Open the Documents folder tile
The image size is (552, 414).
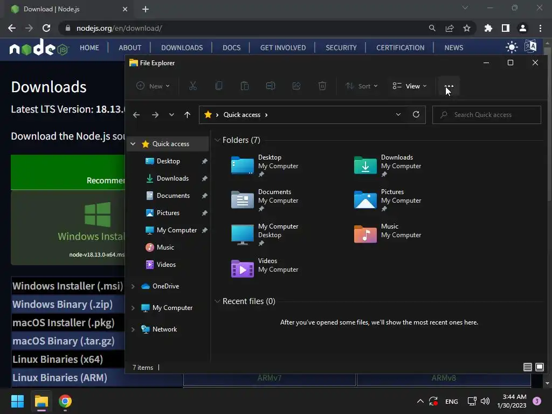[x=264, y=200]
